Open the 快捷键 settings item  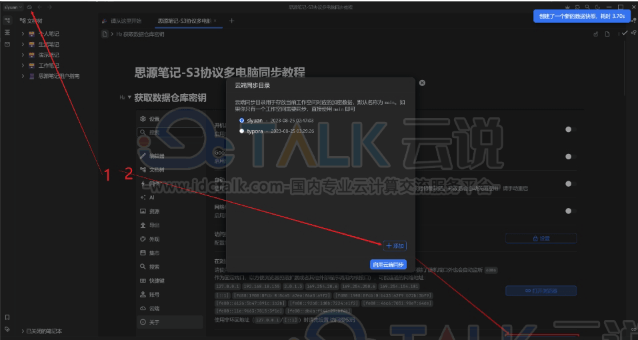pos(170,281)
